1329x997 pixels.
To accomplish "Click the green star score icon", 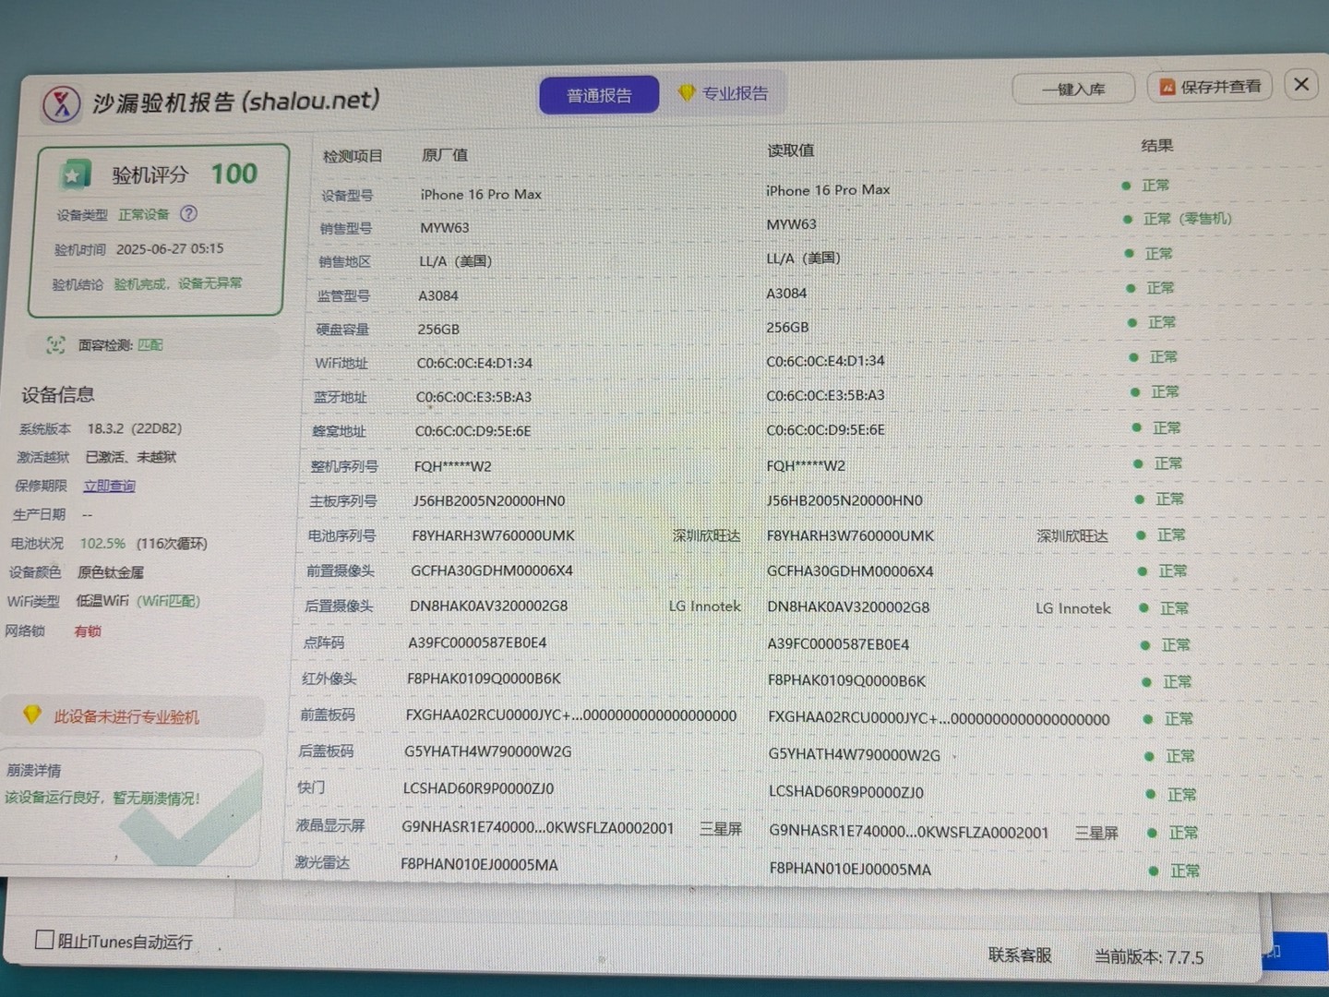I will click(x=74, y=174).
